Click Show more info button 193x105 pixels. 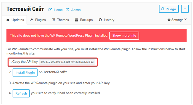click(124, 36)
